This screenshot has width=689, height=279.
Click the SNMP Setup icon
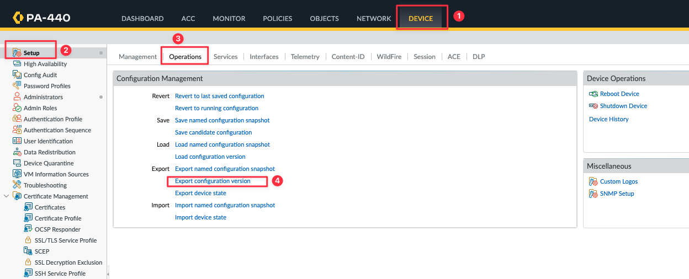(593, 194)
